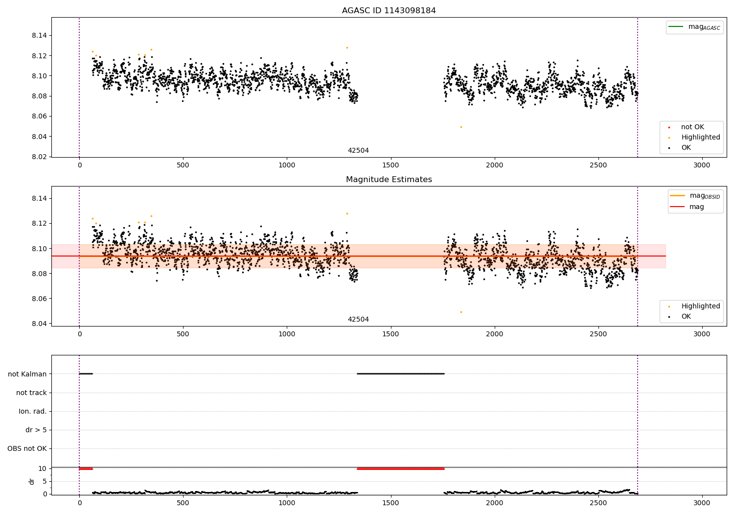Image resolution: width=734 pixels, height=514 pixels.
Task: Click the 'not track' axis label
Action: tap(31, 393)
